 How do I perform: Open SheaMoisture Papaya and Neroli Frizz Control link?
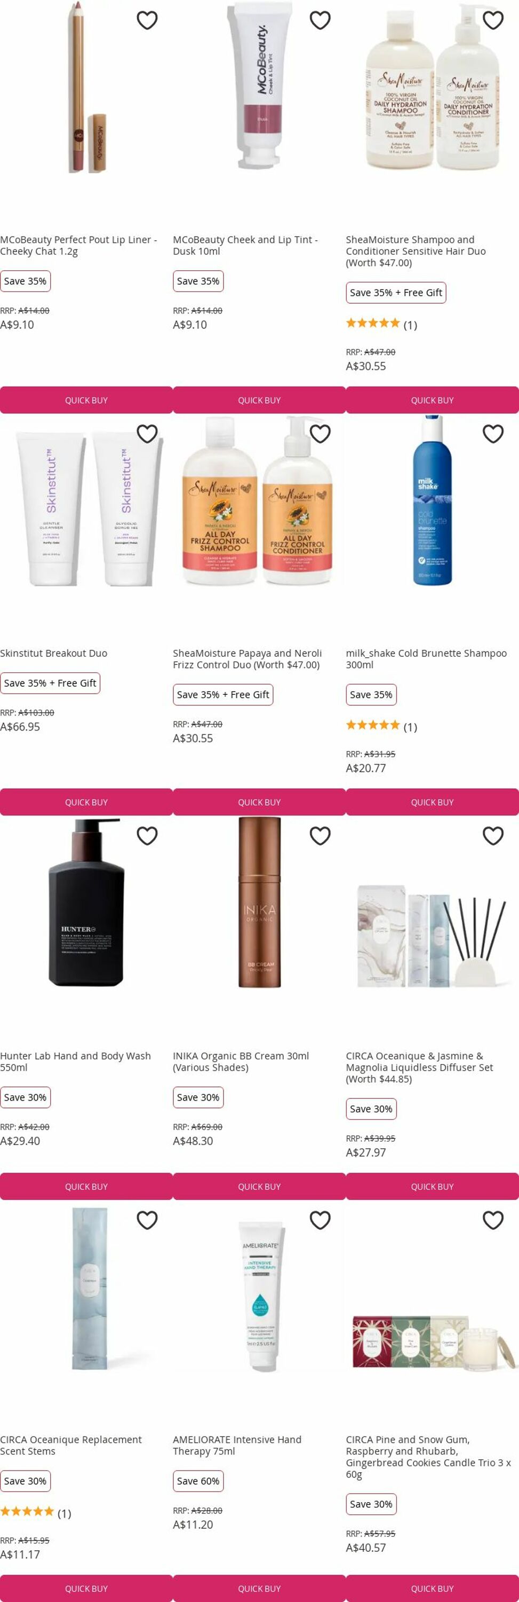click(247, 658)
